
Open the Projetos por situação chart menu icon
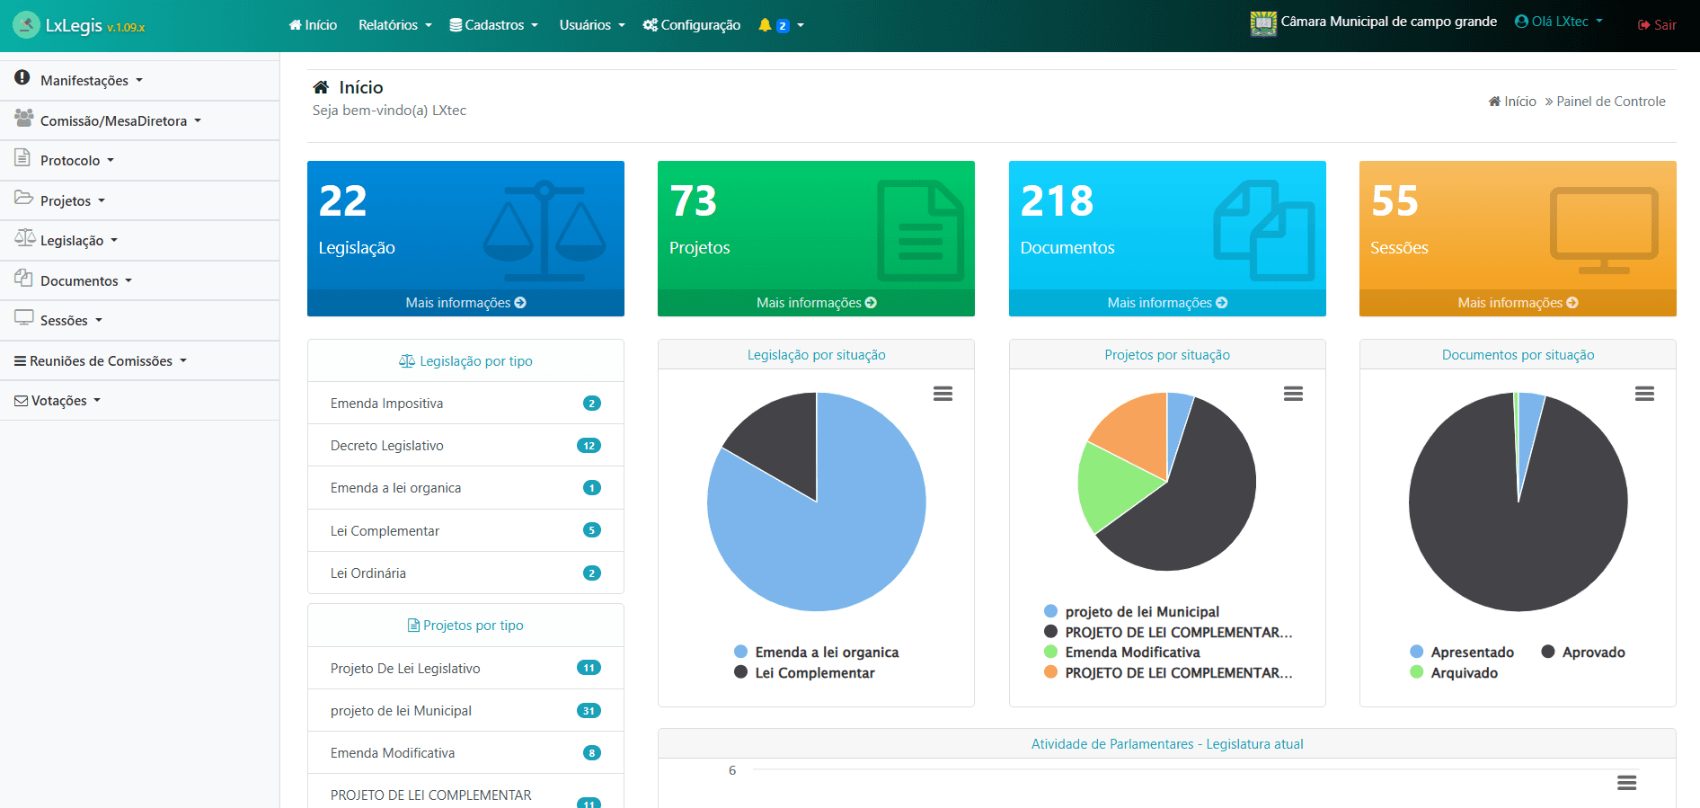[1293, 394]
